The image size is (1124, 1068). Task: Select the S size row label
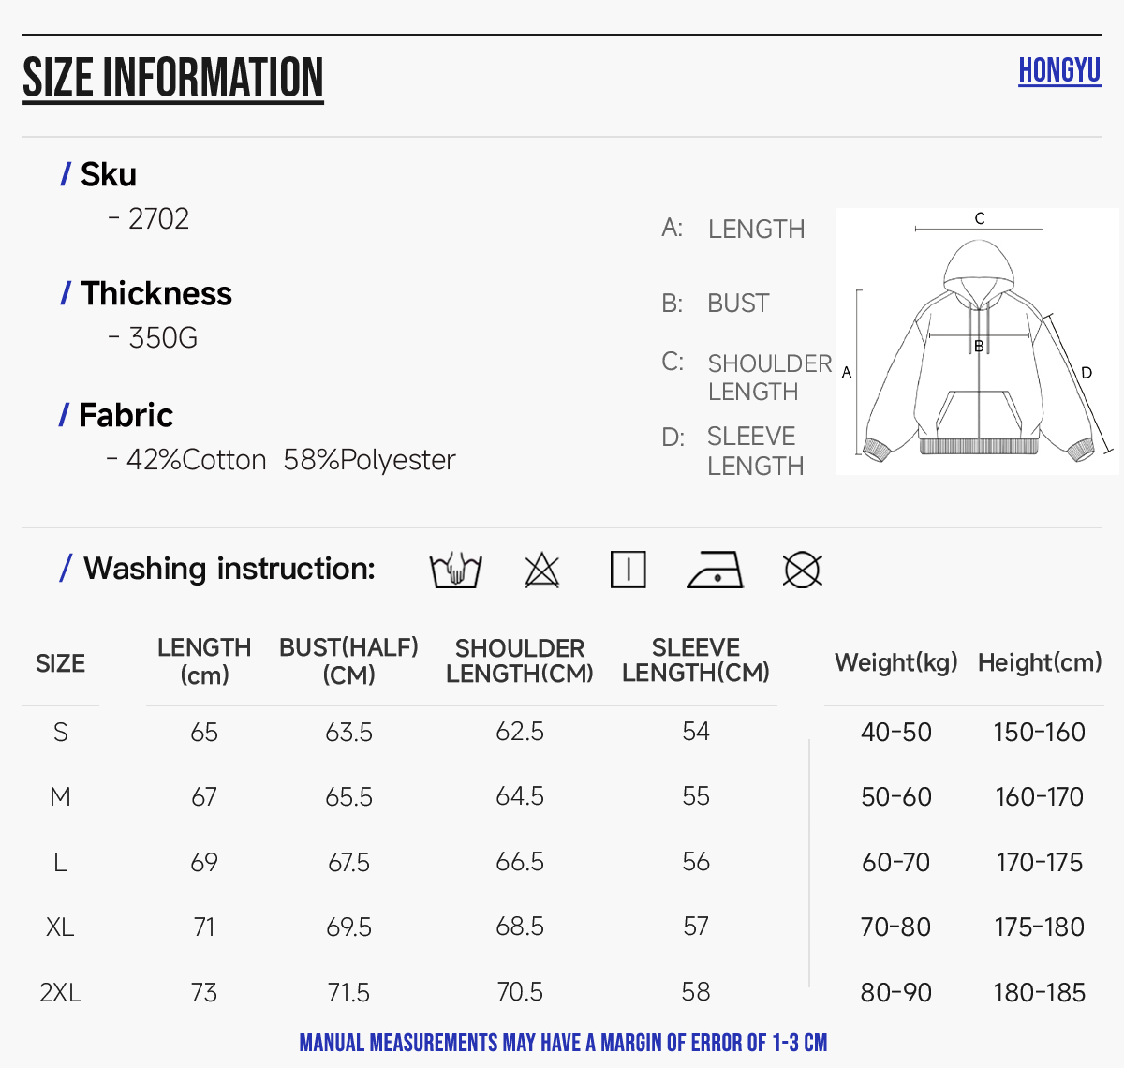(x=61, y=733)
